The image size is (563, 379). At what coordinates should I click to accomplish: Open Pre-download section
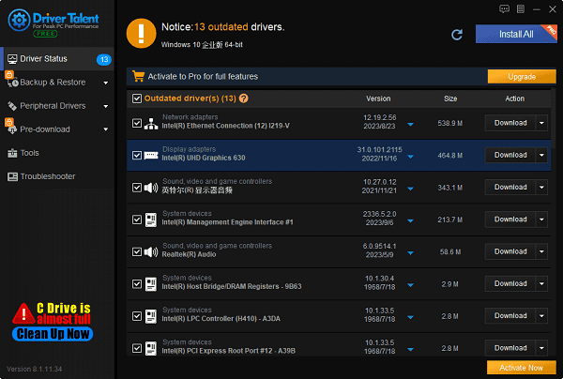[57, 129]
